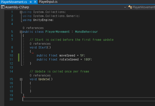The image size is (155, 106).
Task: Click line number 15 in the gutter
Action: coord(11,79)
